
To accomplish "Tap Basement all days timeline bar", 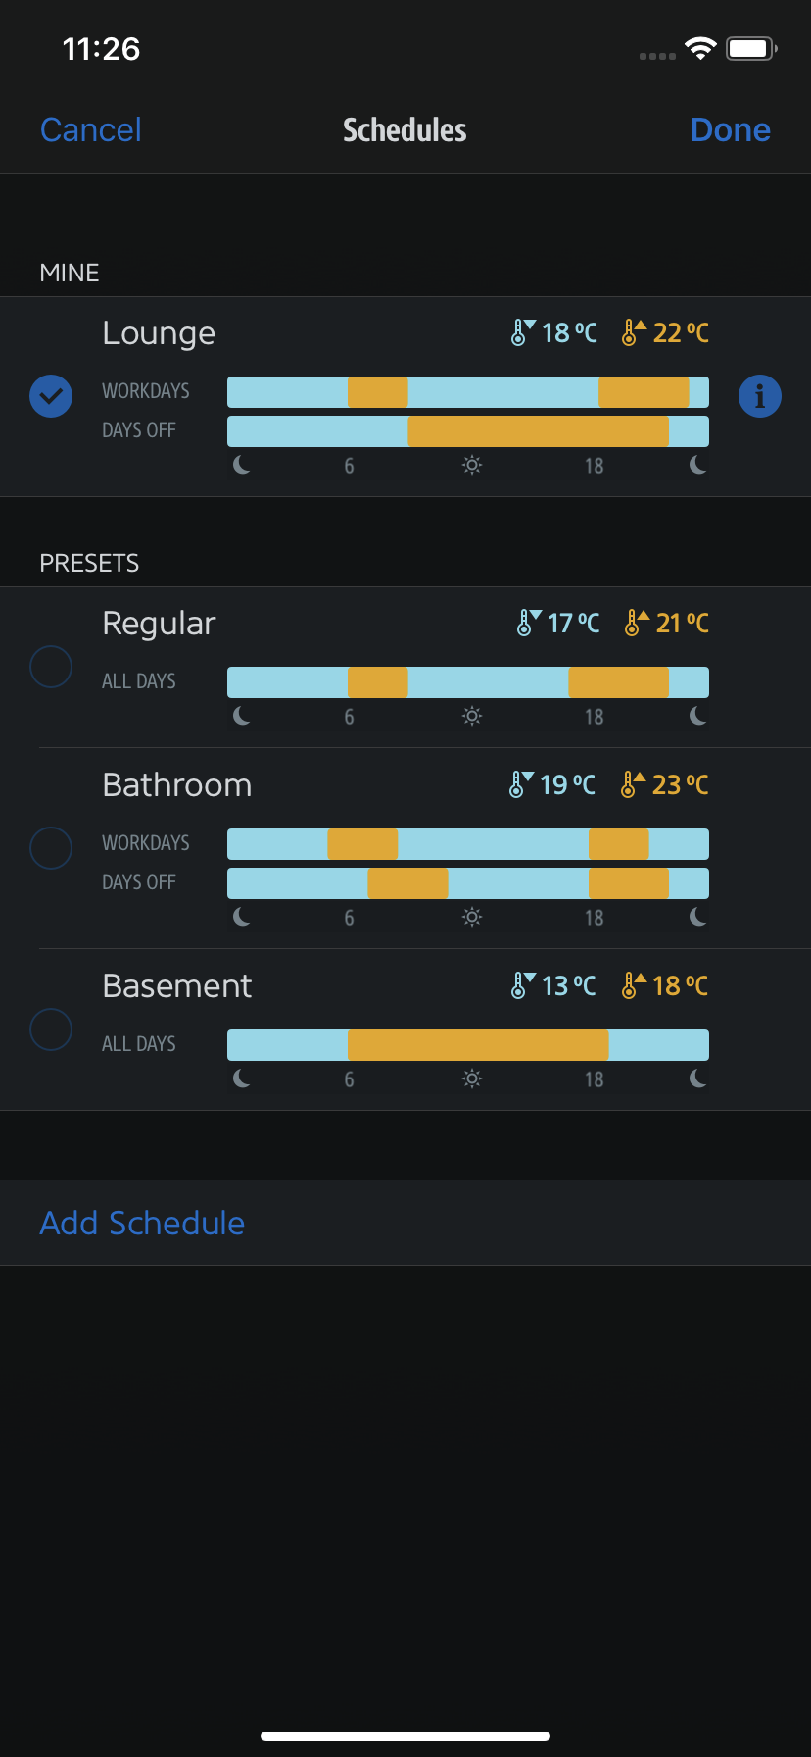I will click(468, 1045).
